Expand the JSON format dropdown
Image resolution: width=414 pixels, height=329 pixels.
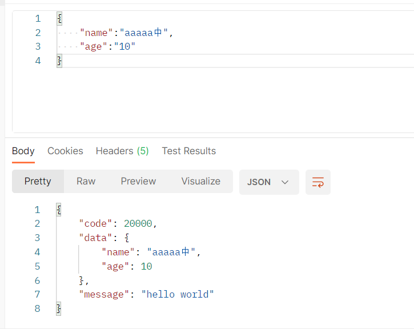pyautogui.click(x=268, y=182)
